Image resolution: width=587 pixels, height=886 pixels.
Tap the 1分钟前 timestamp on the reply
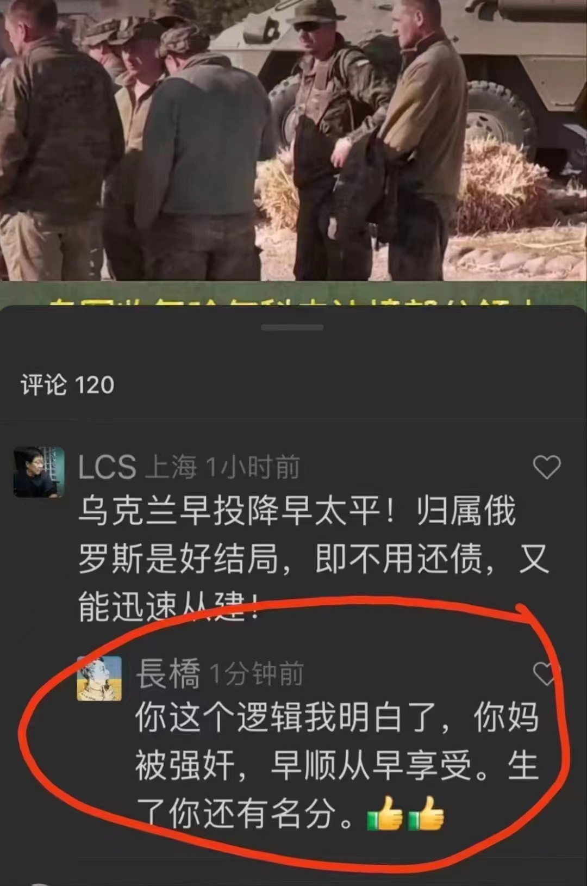point(257,674)
